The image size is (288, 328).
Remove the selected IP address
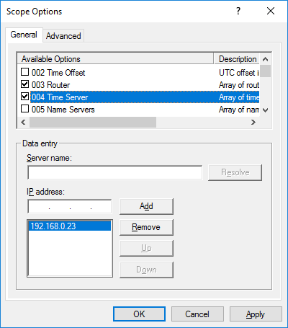(146, 227)
